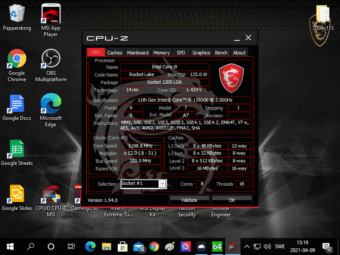Open the Socket #1 selection dropdown

point(162,184)
